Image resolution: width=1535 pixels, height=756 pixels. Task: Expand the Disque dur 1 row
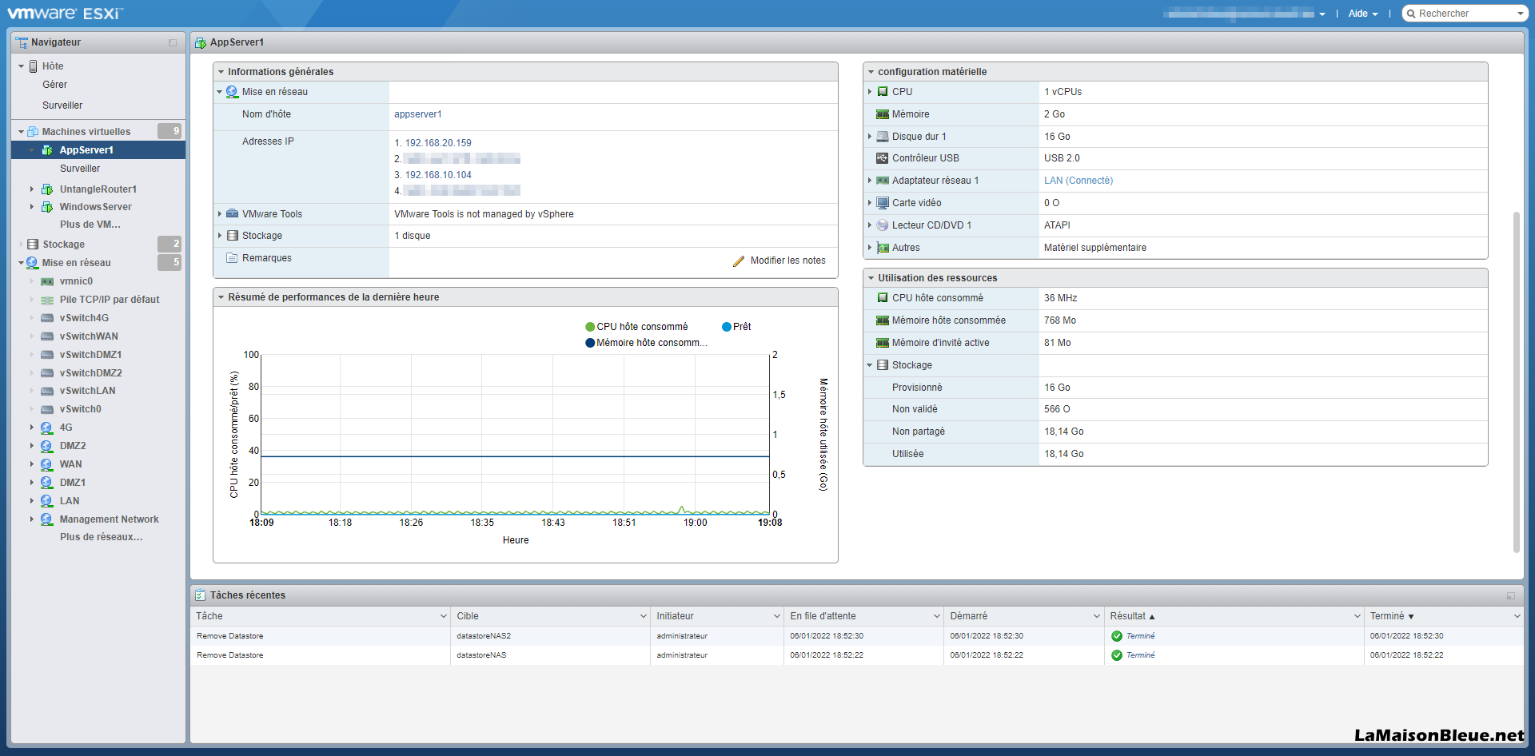pyautogui.click(x=870, y=137)
